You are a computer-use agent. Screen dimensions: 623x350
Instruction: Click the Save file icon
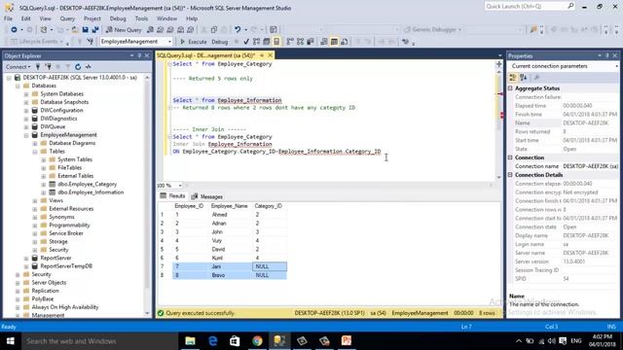point(85,30)
